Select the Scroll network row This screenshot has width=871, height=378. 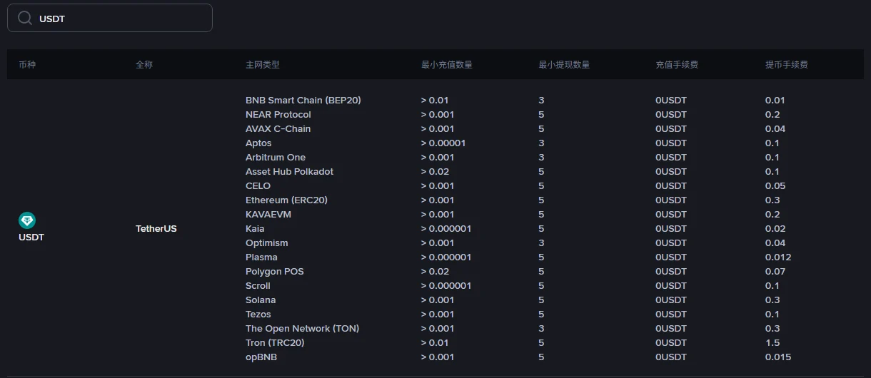(258, 286)
